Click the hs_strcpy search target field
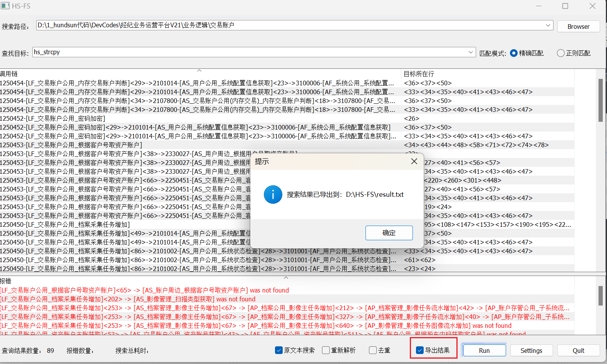The width and height of the screenshot is (607, 364). click(250, 52)
